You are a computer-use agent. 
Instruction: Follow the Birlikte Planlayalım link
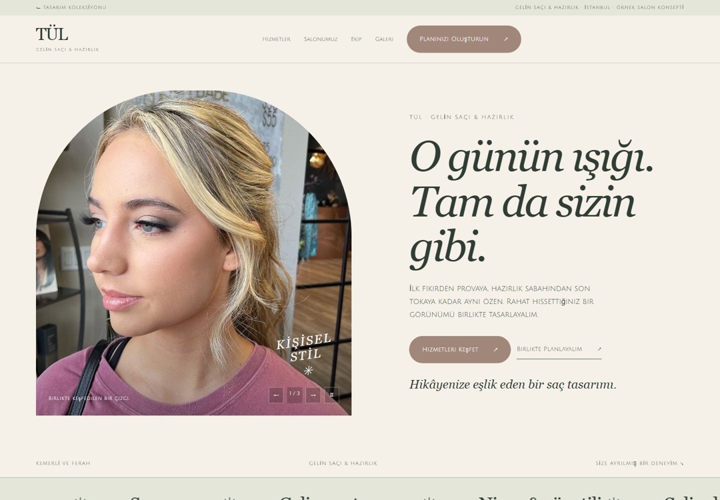pos(559,349)
